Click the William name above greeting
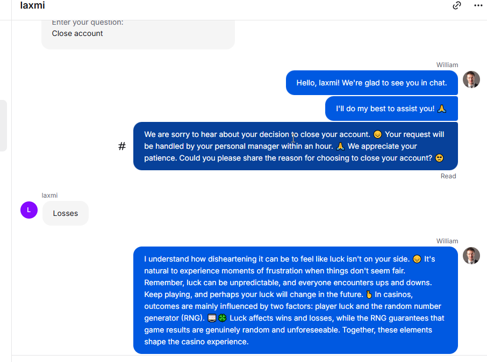This screenshot has width=487, height=362. click(447, 65)
